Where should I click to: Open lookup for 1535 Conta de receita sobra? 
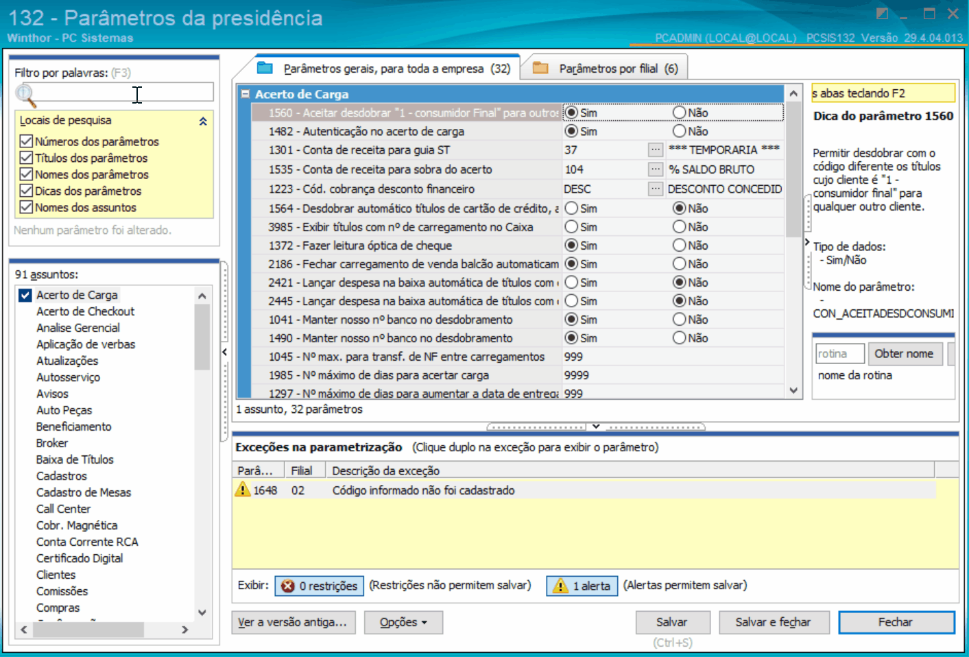(656, 169)
